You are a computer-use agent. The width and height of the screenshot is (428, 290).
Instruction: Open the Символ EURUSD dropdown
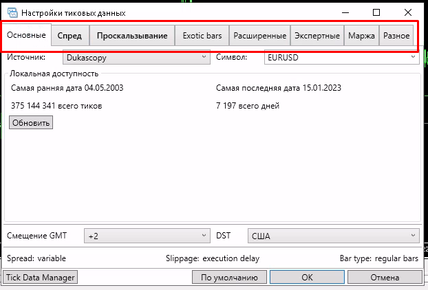tap(342, 58)
